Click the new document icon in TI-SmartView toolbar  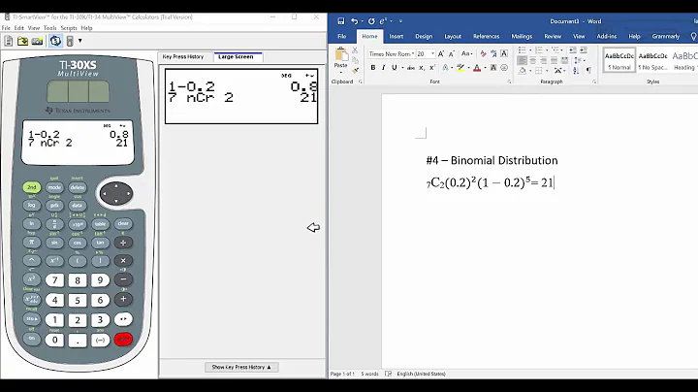9,41
